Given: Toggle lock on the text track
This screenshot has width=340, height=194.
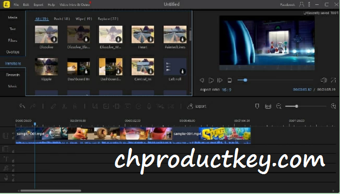Looking at the screenshot, I should [13, 161].
